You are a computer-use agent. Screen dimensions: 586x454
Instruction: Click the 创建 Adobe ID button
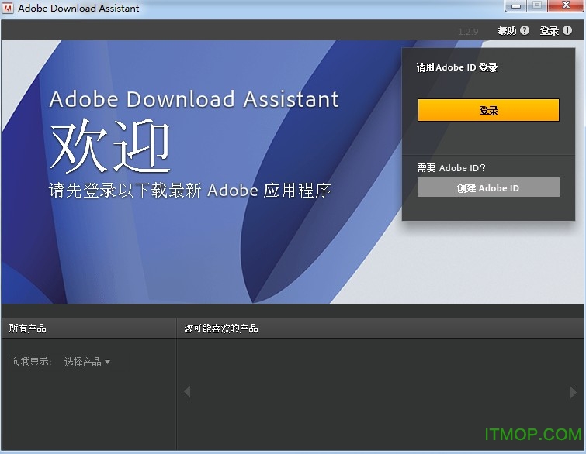[488, 187]
